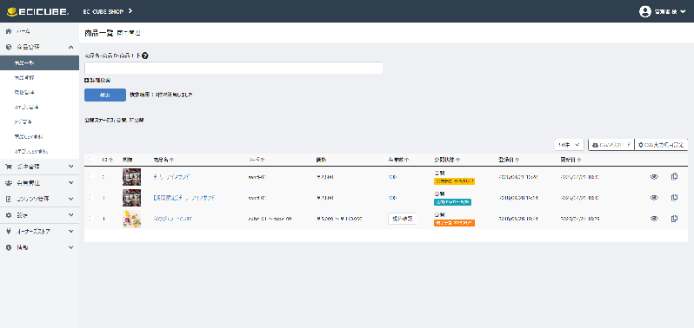The height and width of the screenshot is (328, 694).
Task: Sort by 登録日 column arrow
Action: click(x=517, y=160)
